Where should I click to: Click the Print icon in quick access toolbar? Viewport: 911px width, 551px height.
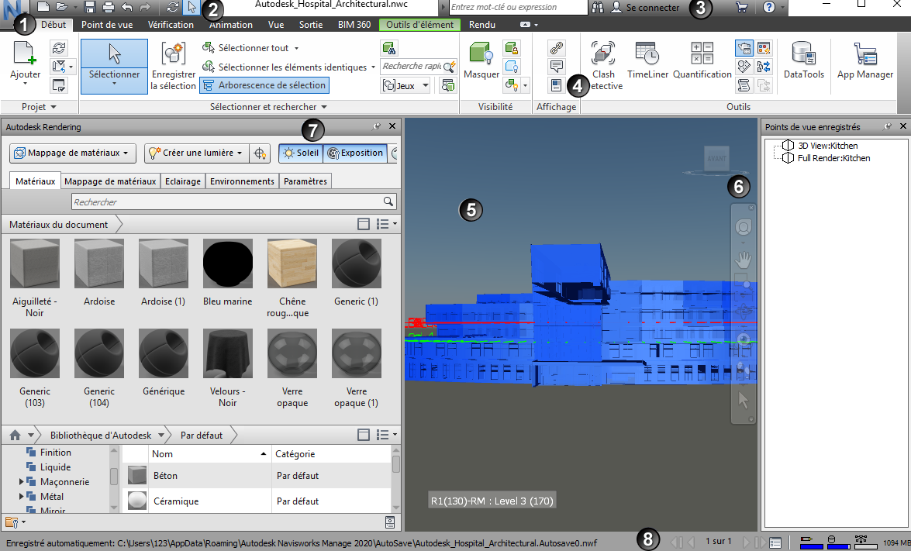point(108,7)
